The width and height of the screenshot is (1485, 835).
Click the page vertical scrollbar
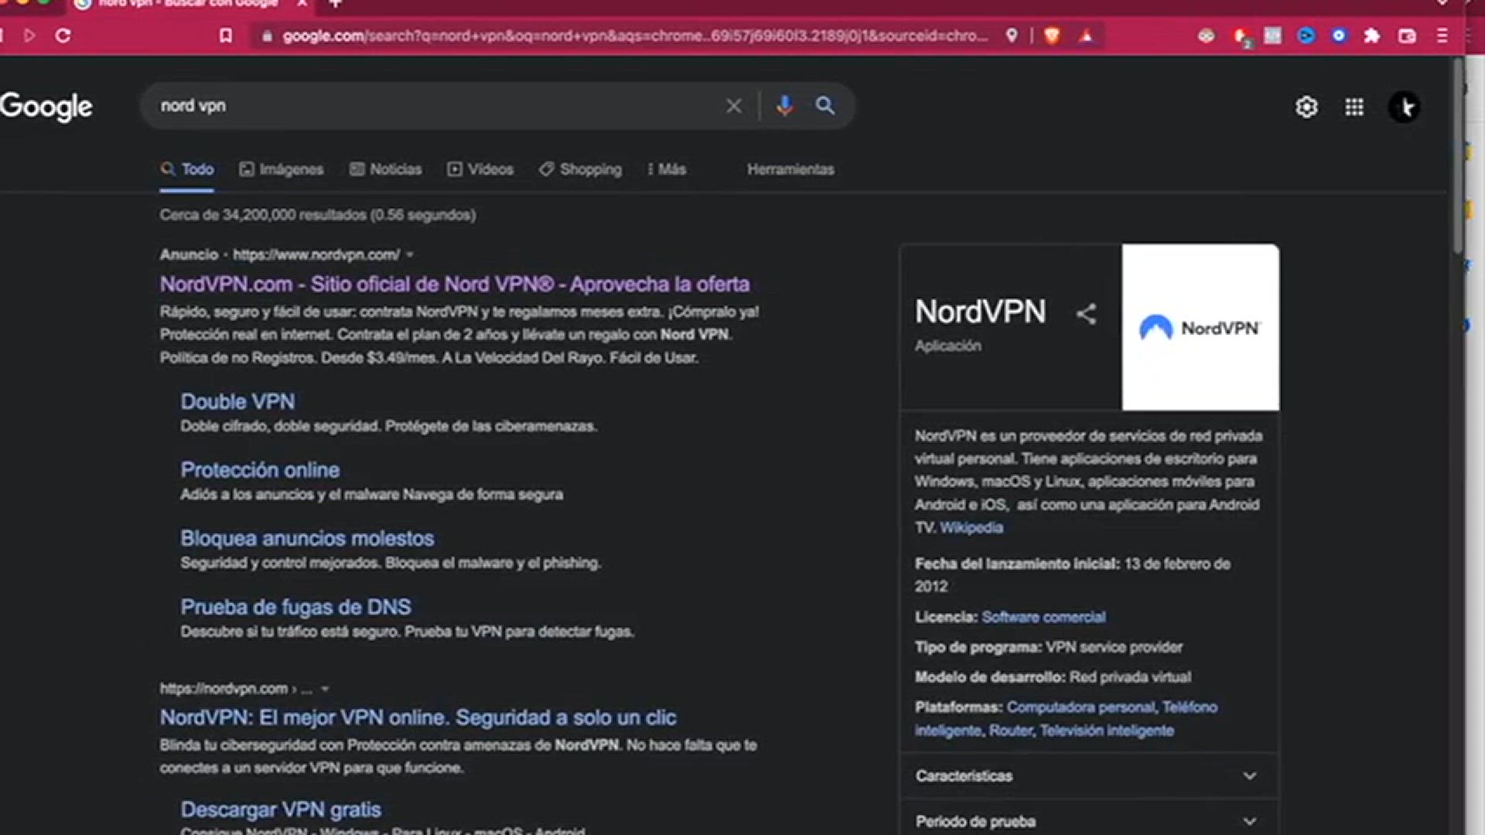tap(1458, 155)
